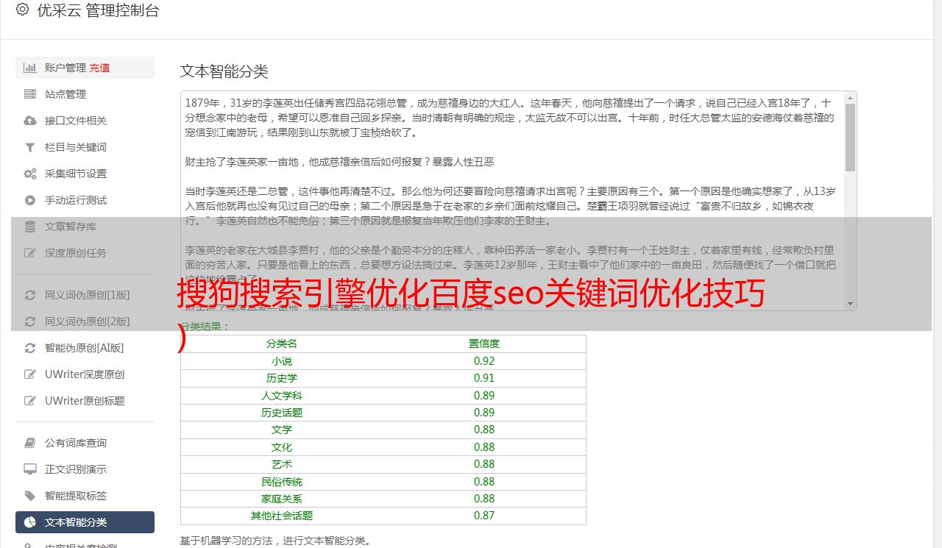Go to 正文识别演示 demo

coord(85,469)
